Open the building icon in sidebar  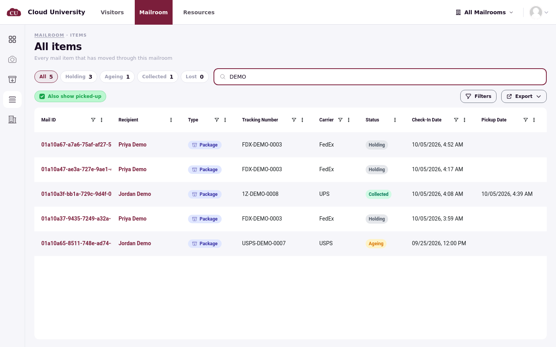click(12, 120)
